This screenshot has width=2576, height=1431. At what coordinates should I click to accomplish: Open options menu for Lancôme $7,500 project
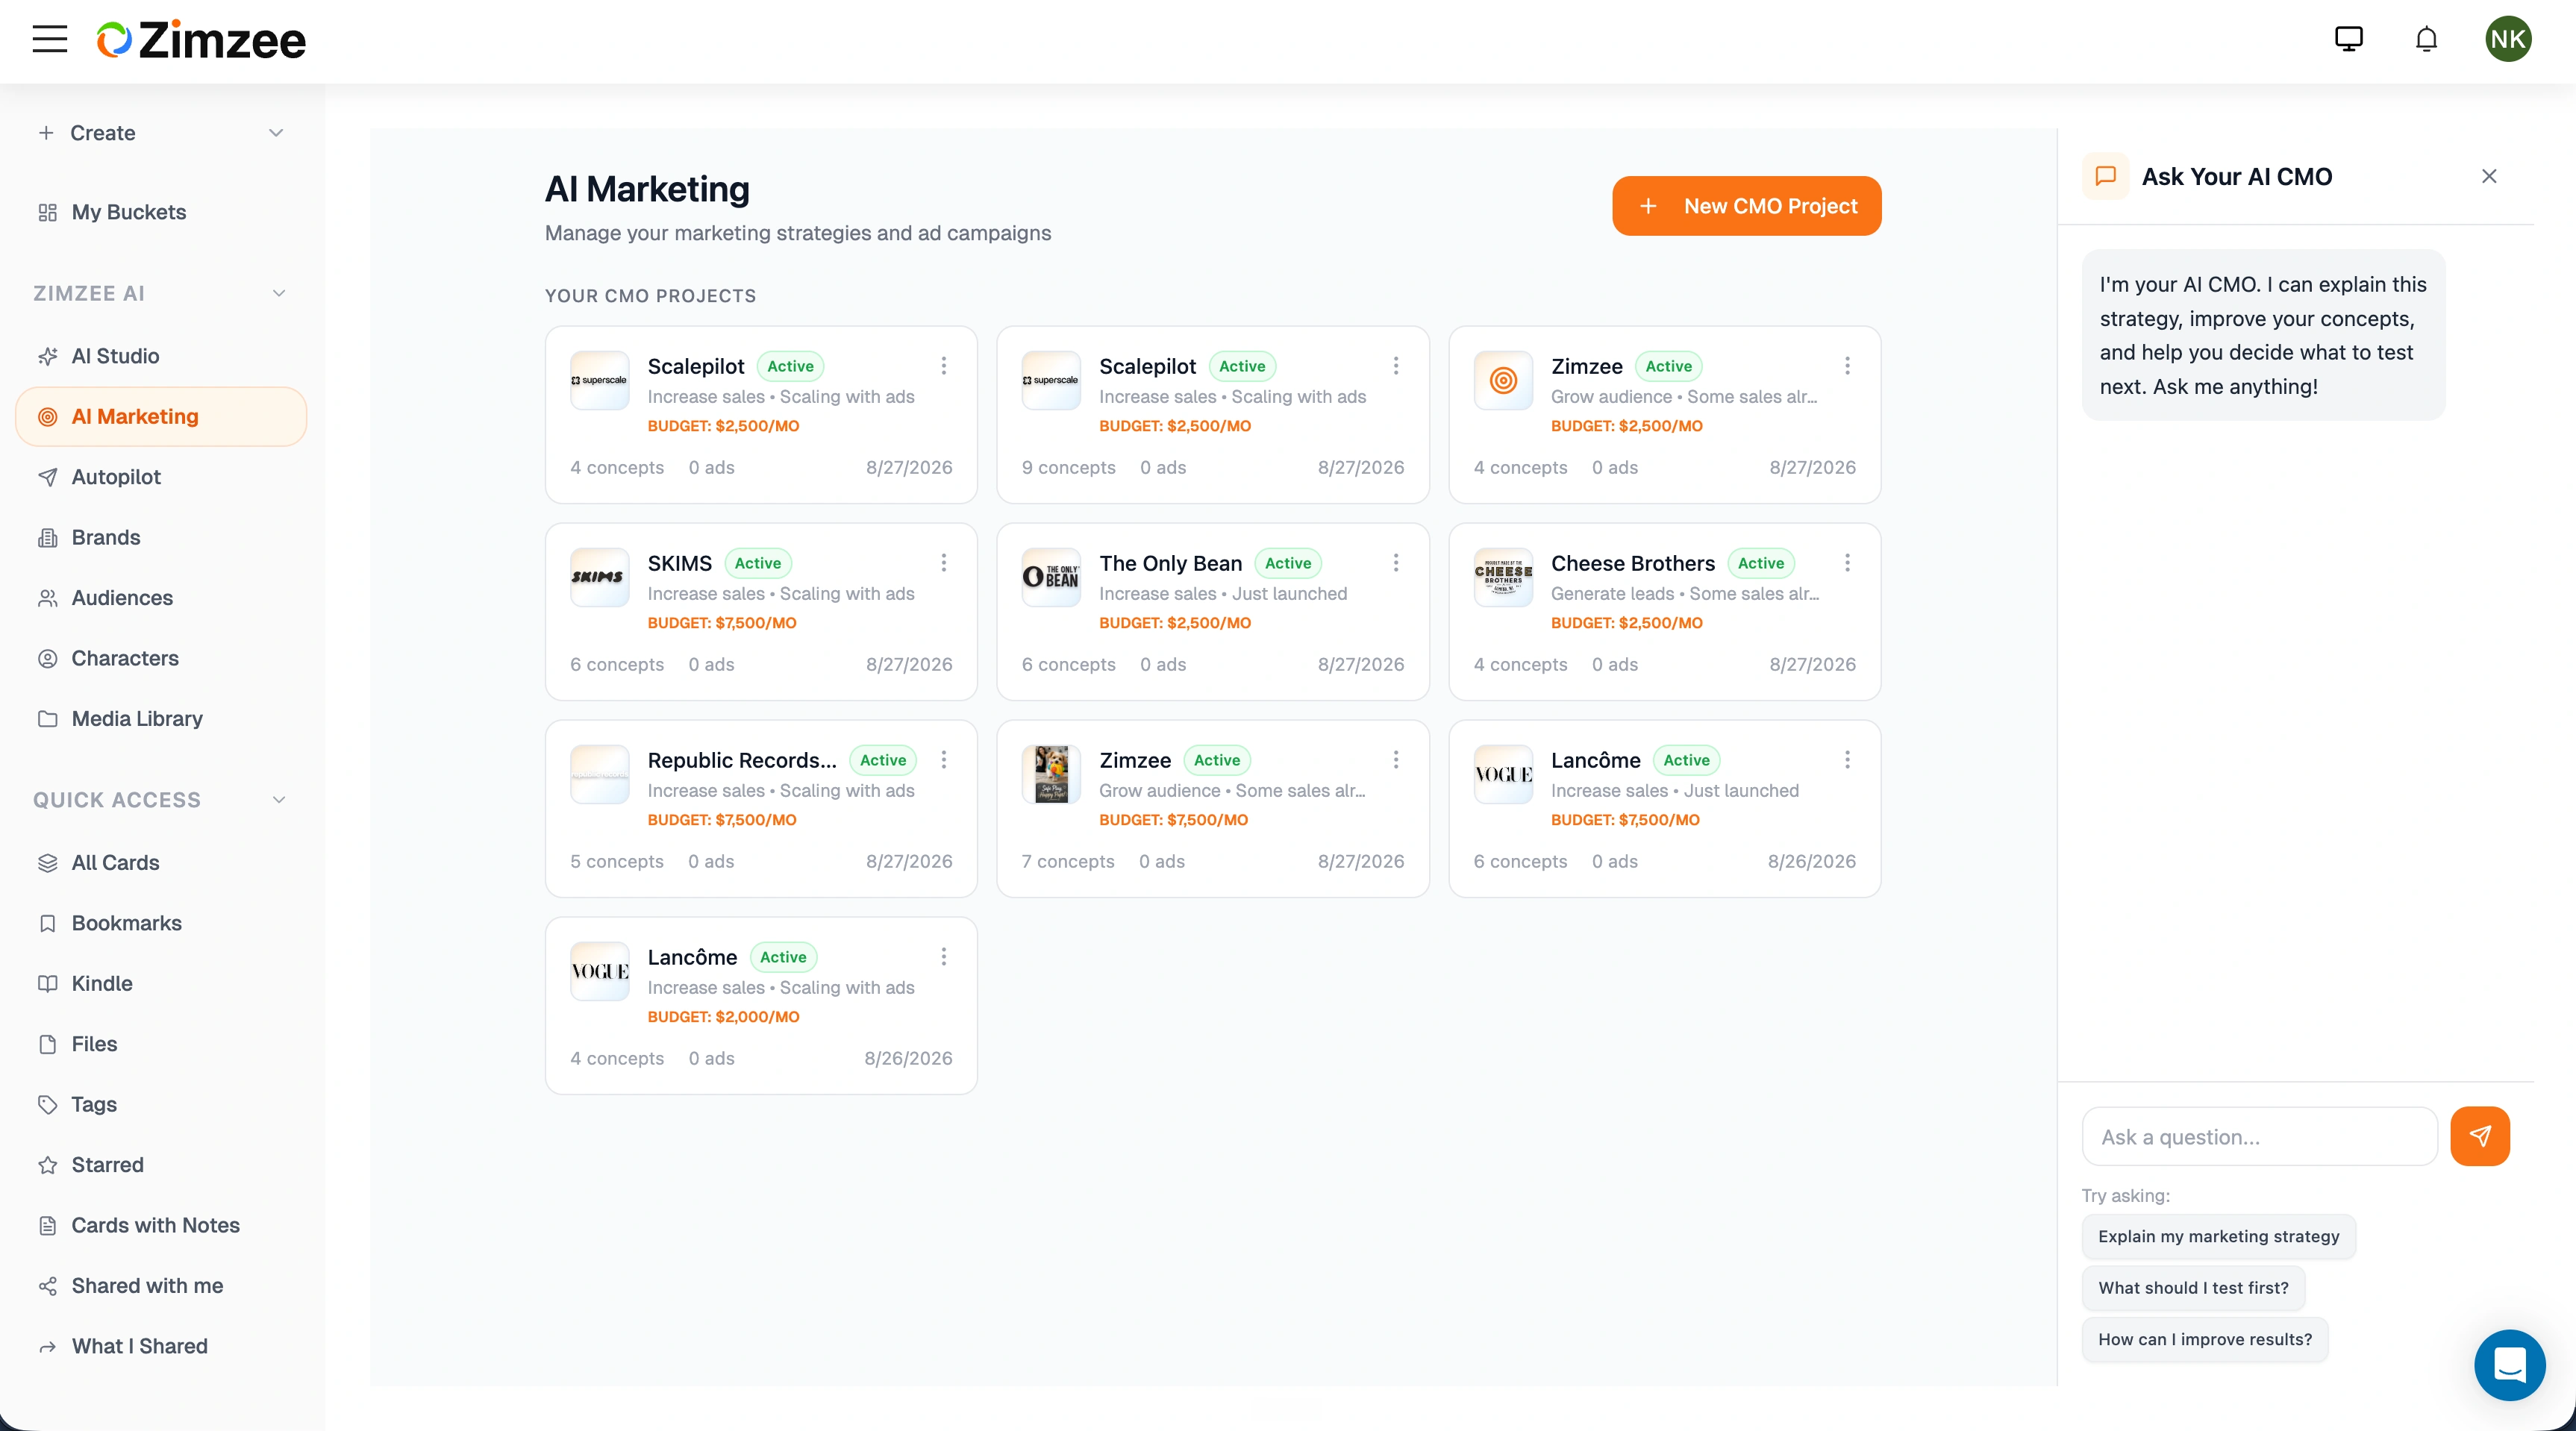pos(1847,760)
